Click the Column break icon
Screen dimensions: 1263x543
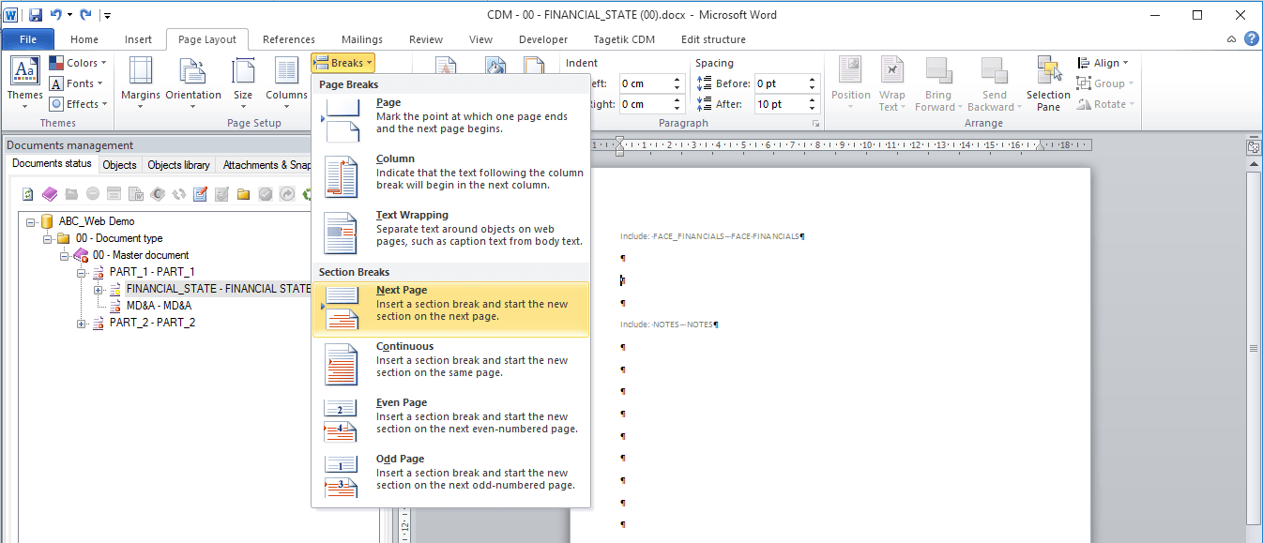tap(341, 177)
